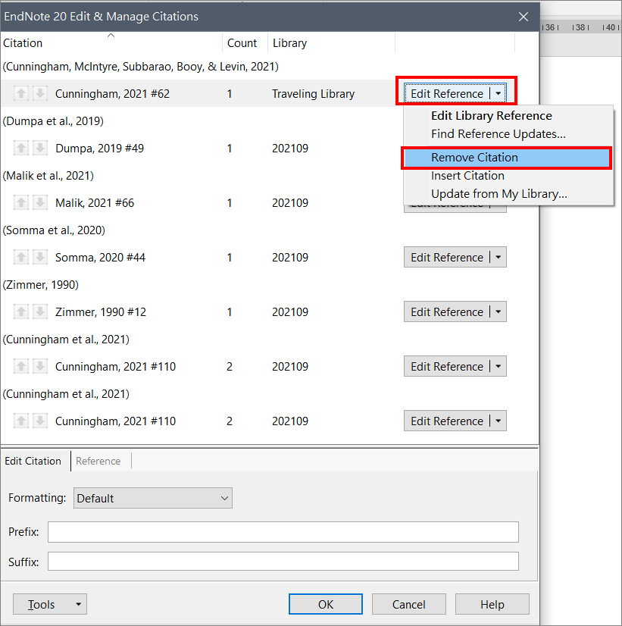Click the (Dumpa et al., 2019) group heading

click(x=53, y=121)
